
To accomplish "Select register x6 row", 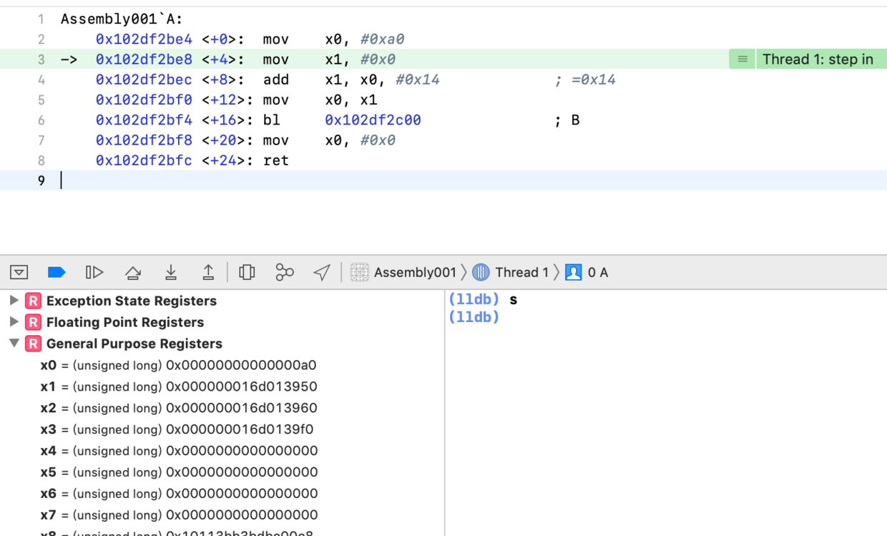I will click(x=222, y=494).
